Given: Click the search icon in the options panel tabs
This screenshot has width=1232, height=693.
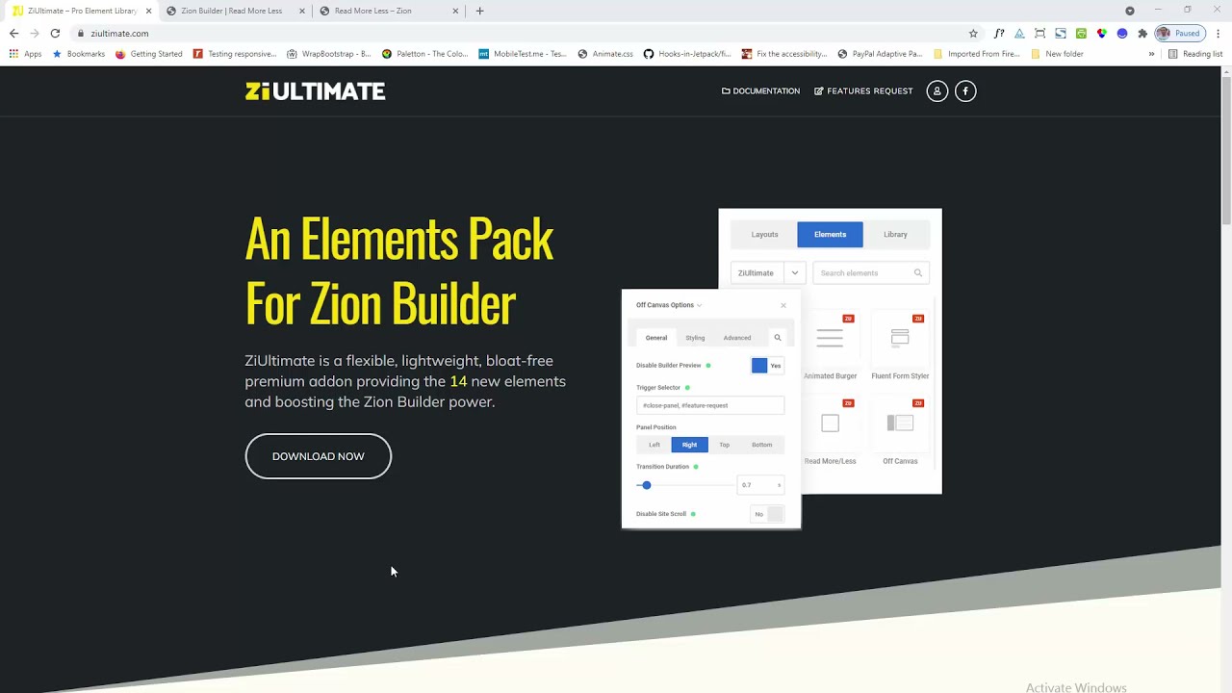Looking at the screenshot, I should tap(778, 338).
